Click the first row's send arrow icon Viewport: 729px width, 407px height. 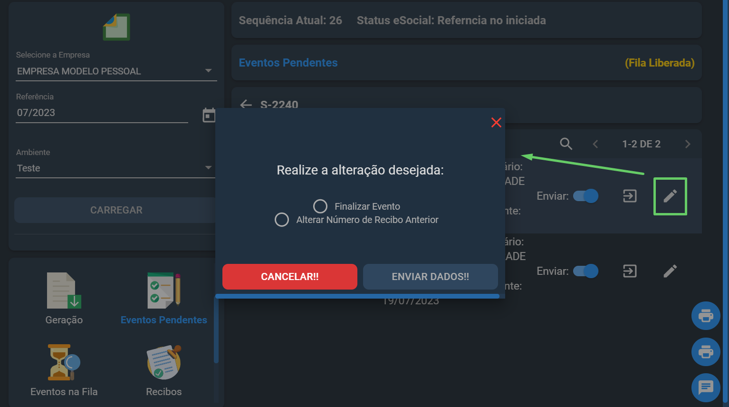coord(630,196)
